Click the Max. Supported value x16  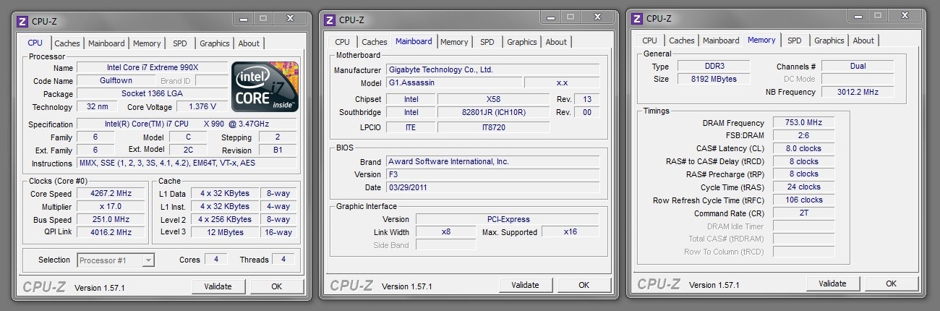pos(571,232)
